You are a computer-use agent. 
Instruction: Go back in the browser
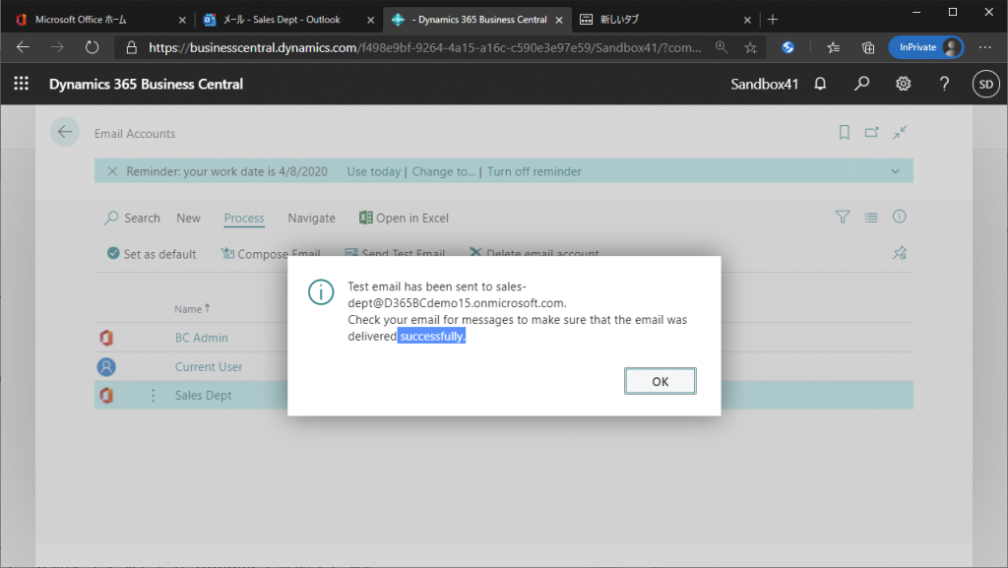pyautogui.click(x=24, y=47)
